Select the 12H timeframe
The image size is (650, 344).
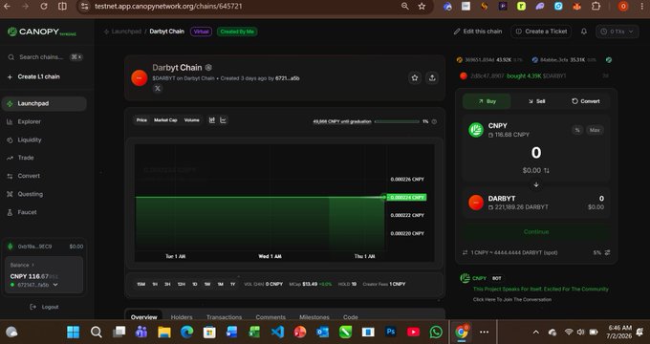182,285
